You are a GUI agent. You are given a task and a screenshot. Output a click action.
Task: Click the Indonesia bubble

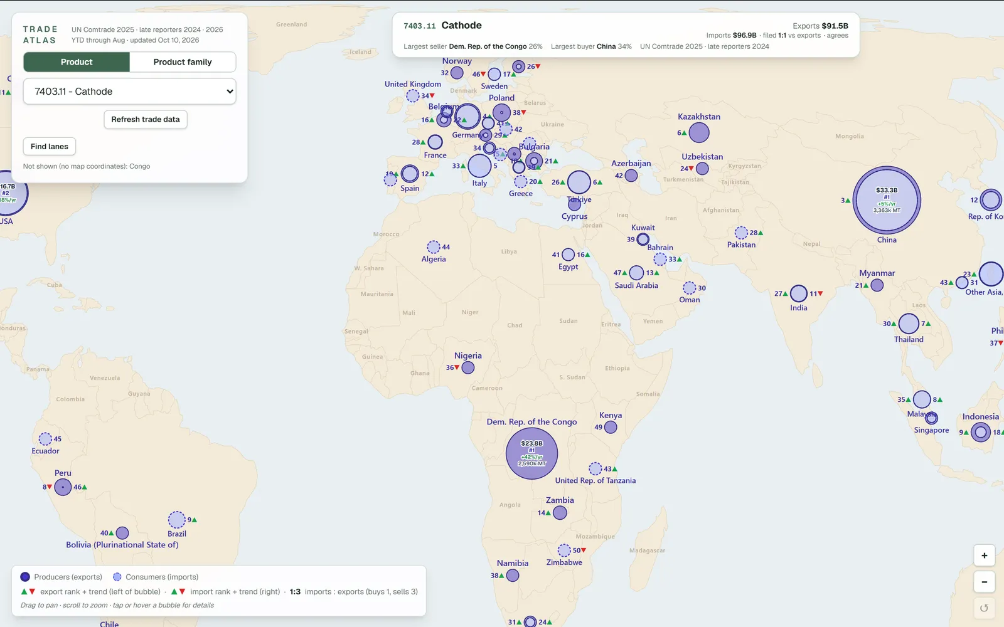click(x=981, y=432)
